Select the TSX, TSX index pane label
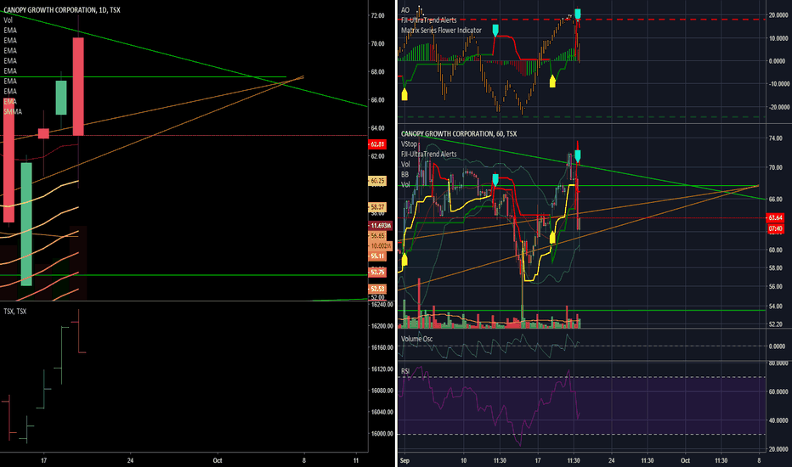792x467 pixels. [14, 312]
